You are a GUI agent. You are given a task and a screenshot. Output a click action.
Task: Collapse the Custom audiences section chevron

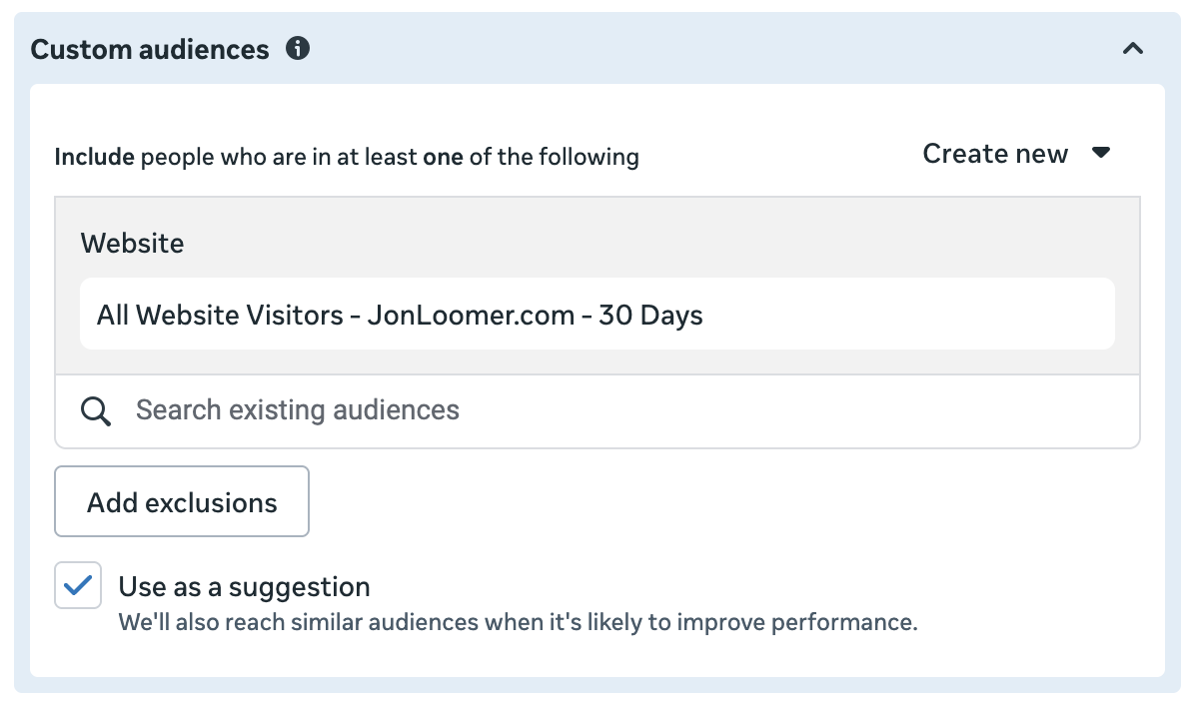pyautogui.click(x=1132, y=48)
